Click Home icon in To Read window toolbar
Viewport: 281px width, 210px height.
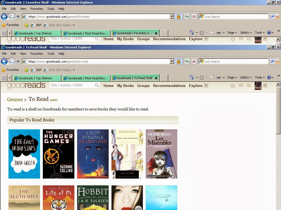click(192, 77)
